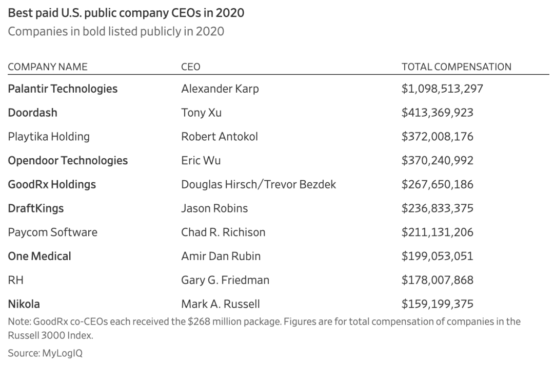Viewport: 554px width, 365px height.
Task: Click Opendoor Technologies in the table
Action: [68, 161]
